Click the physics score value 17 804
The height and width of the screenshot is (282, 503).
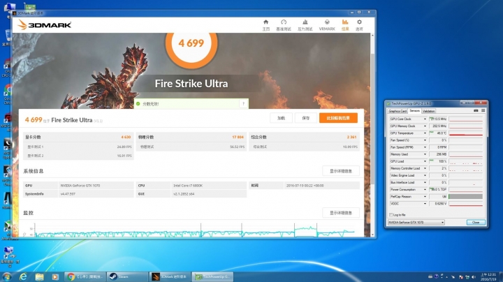[x=238, y=137]
